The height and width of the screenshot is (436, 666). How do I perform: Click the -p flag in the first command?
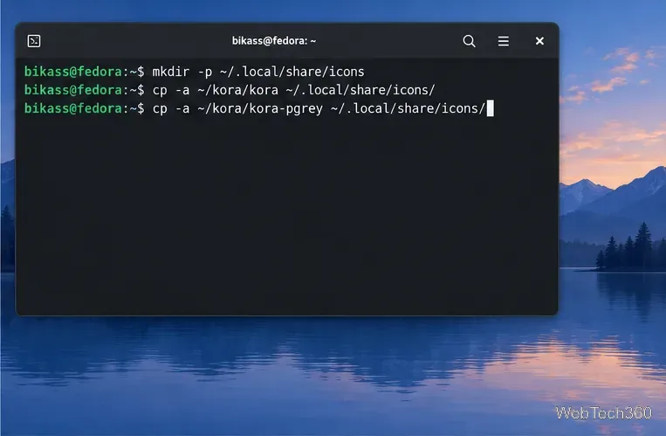[205, 72]
